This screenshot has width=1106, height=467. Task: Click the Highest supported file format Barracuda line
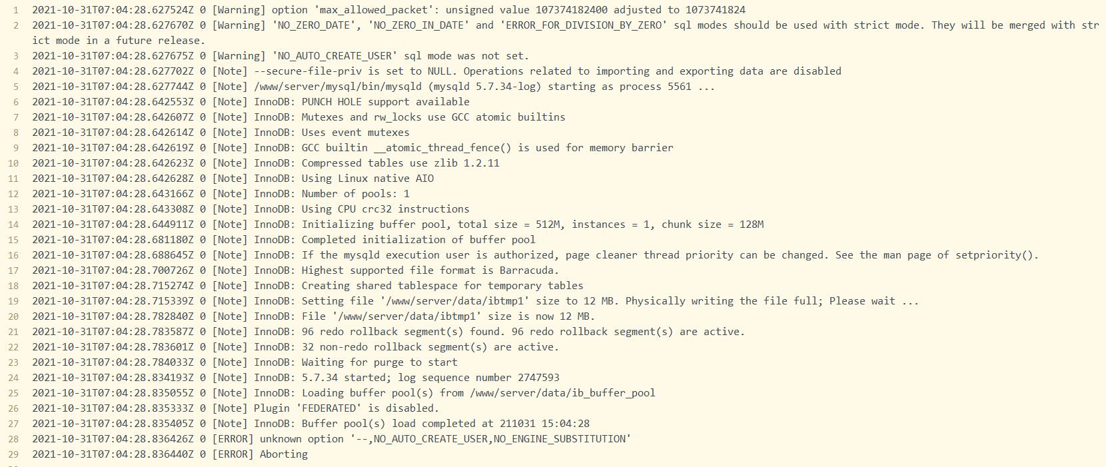(296, 270)
